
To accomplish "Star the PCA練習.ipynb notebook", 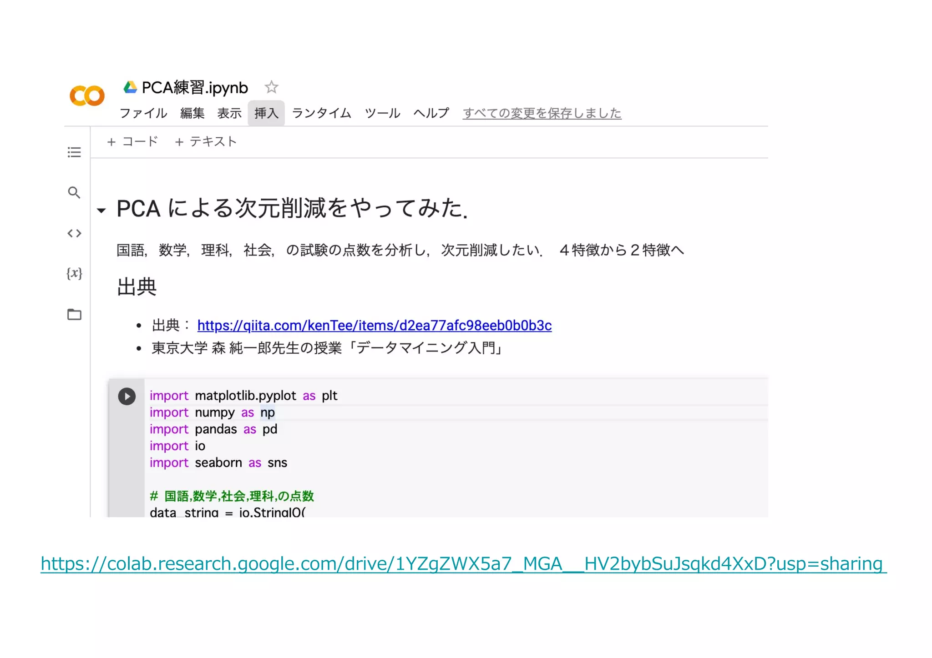I will (271, 87).
